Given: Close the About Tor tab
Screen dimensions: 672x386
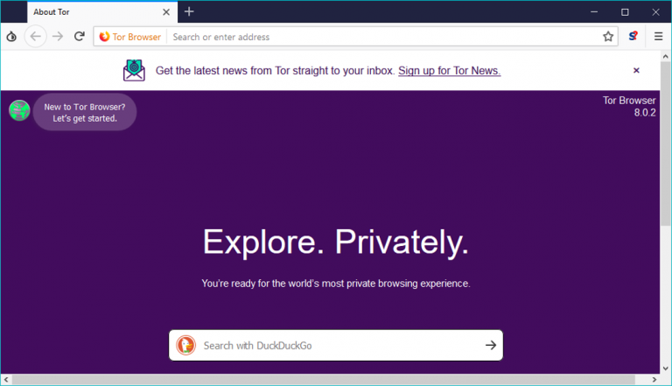Looking at the screenshot, I should click(166, 12).
